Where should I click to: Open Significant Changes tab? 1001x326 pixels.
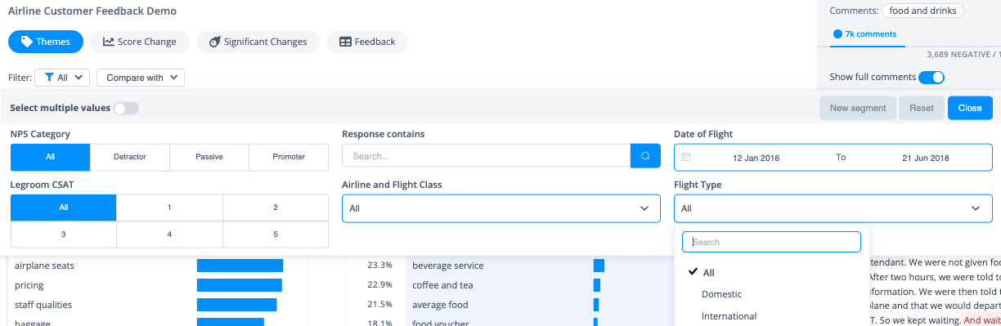[258, 42]
